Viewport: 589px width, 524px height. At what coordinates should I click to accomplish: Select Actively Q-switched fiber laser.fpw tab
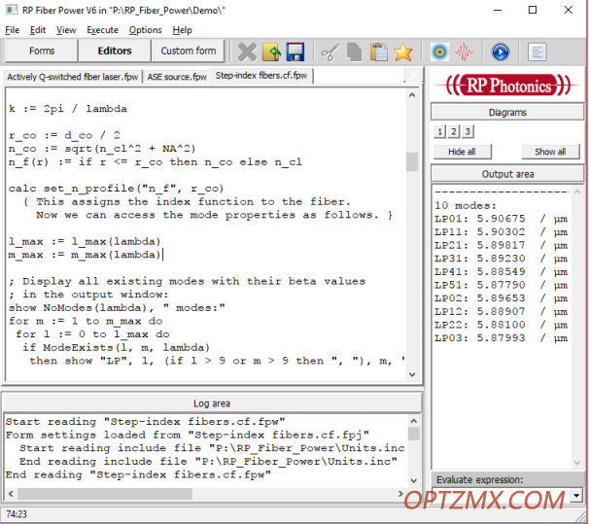[73, 77]
